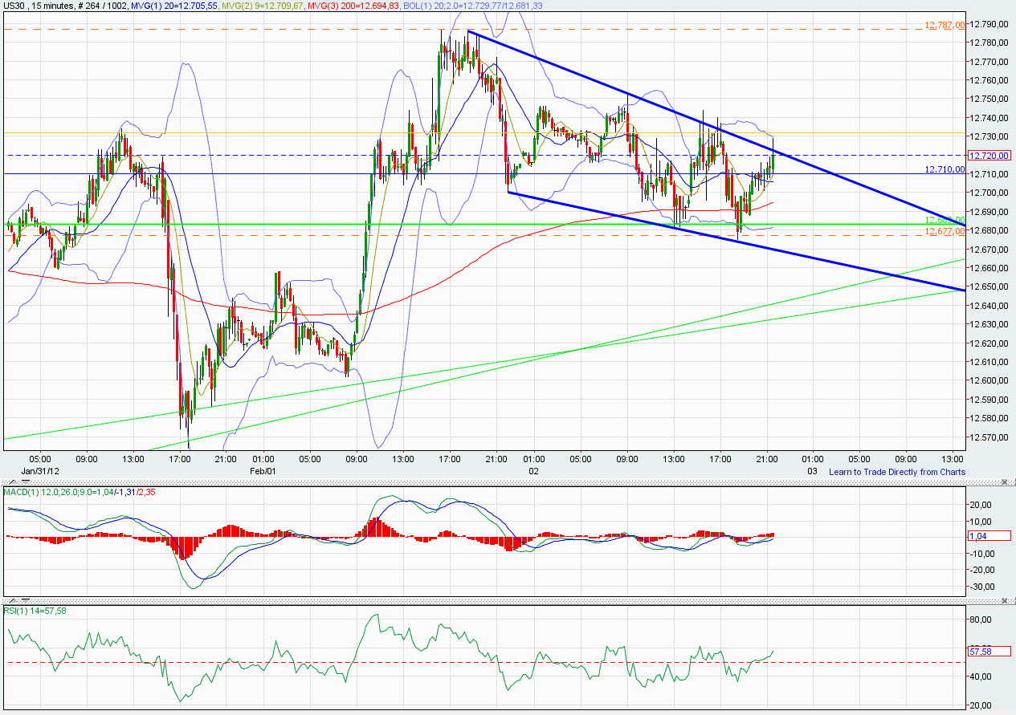Open Learn to Trade Directly from Charts link
The width and height of the screenshot is (1016, 715).
(x=897, y=472)
